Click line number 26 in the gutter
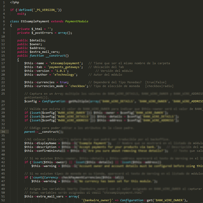This screenshot has width=203, height=203. pyautogui.click(x=3, y=101)
